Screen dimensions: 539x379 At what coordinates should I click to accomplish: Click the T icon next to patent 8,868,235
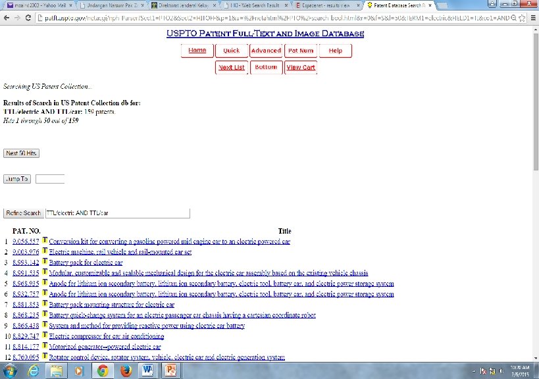click(45, 314)
